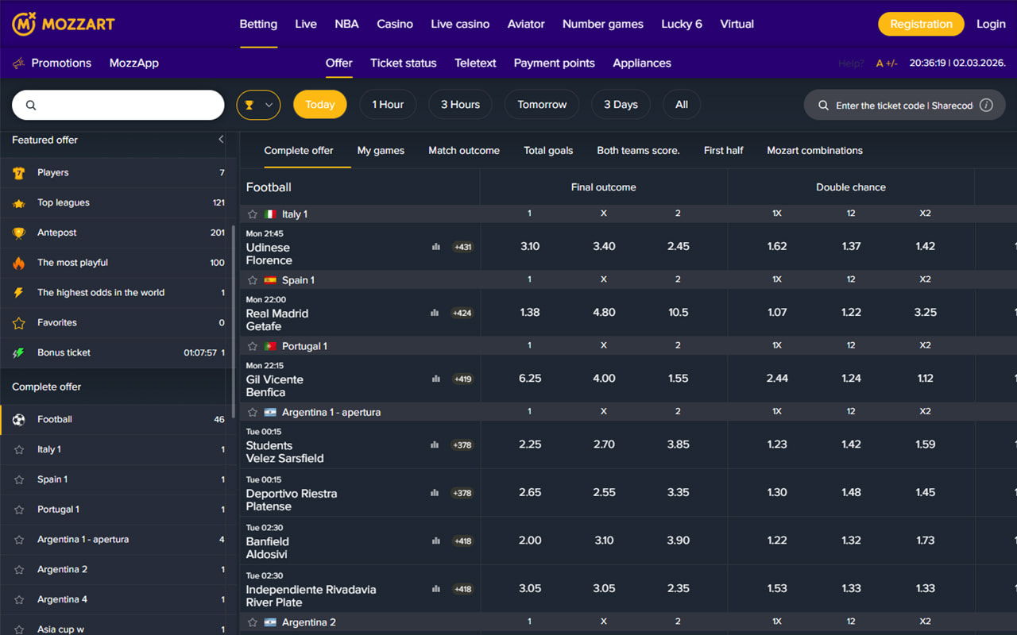Favorite Argentina 4 league in sidebar
Screen dimensions: 1017x635
pyautogui.click(x=19, y=599)
